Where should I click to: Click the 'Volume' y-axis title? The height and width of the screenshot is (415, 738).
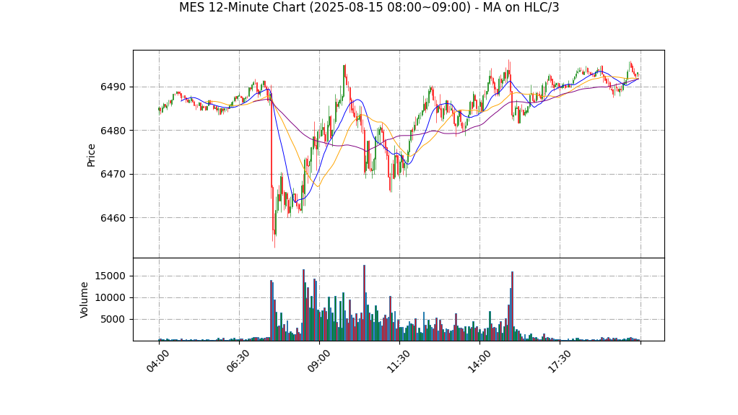point(84,300)
